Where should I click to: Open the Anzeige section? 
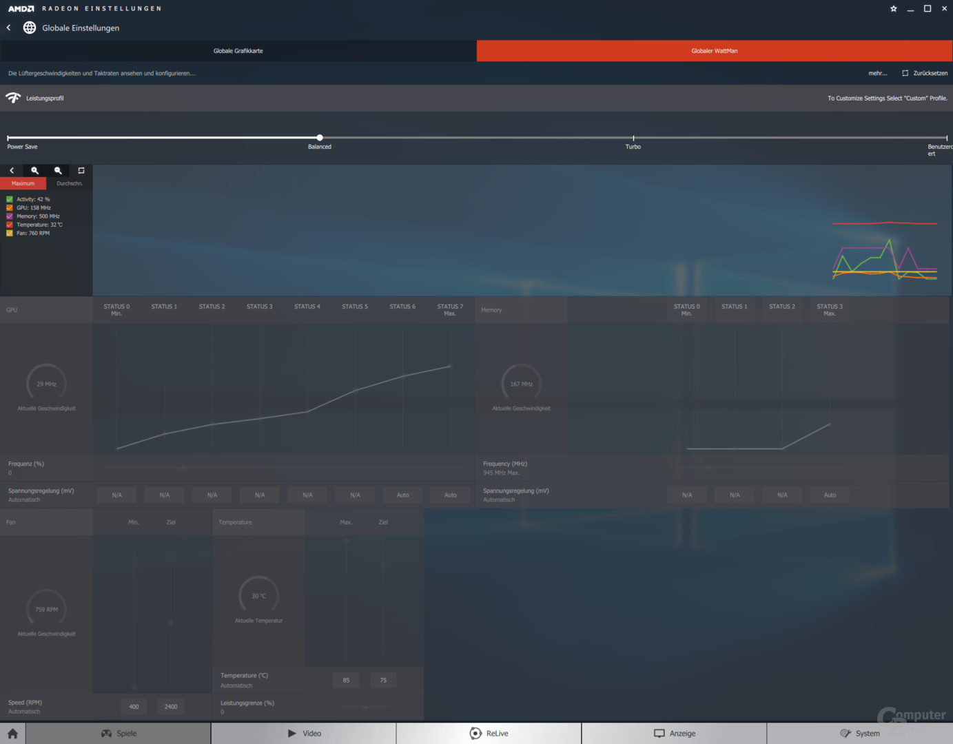point(675,734)
